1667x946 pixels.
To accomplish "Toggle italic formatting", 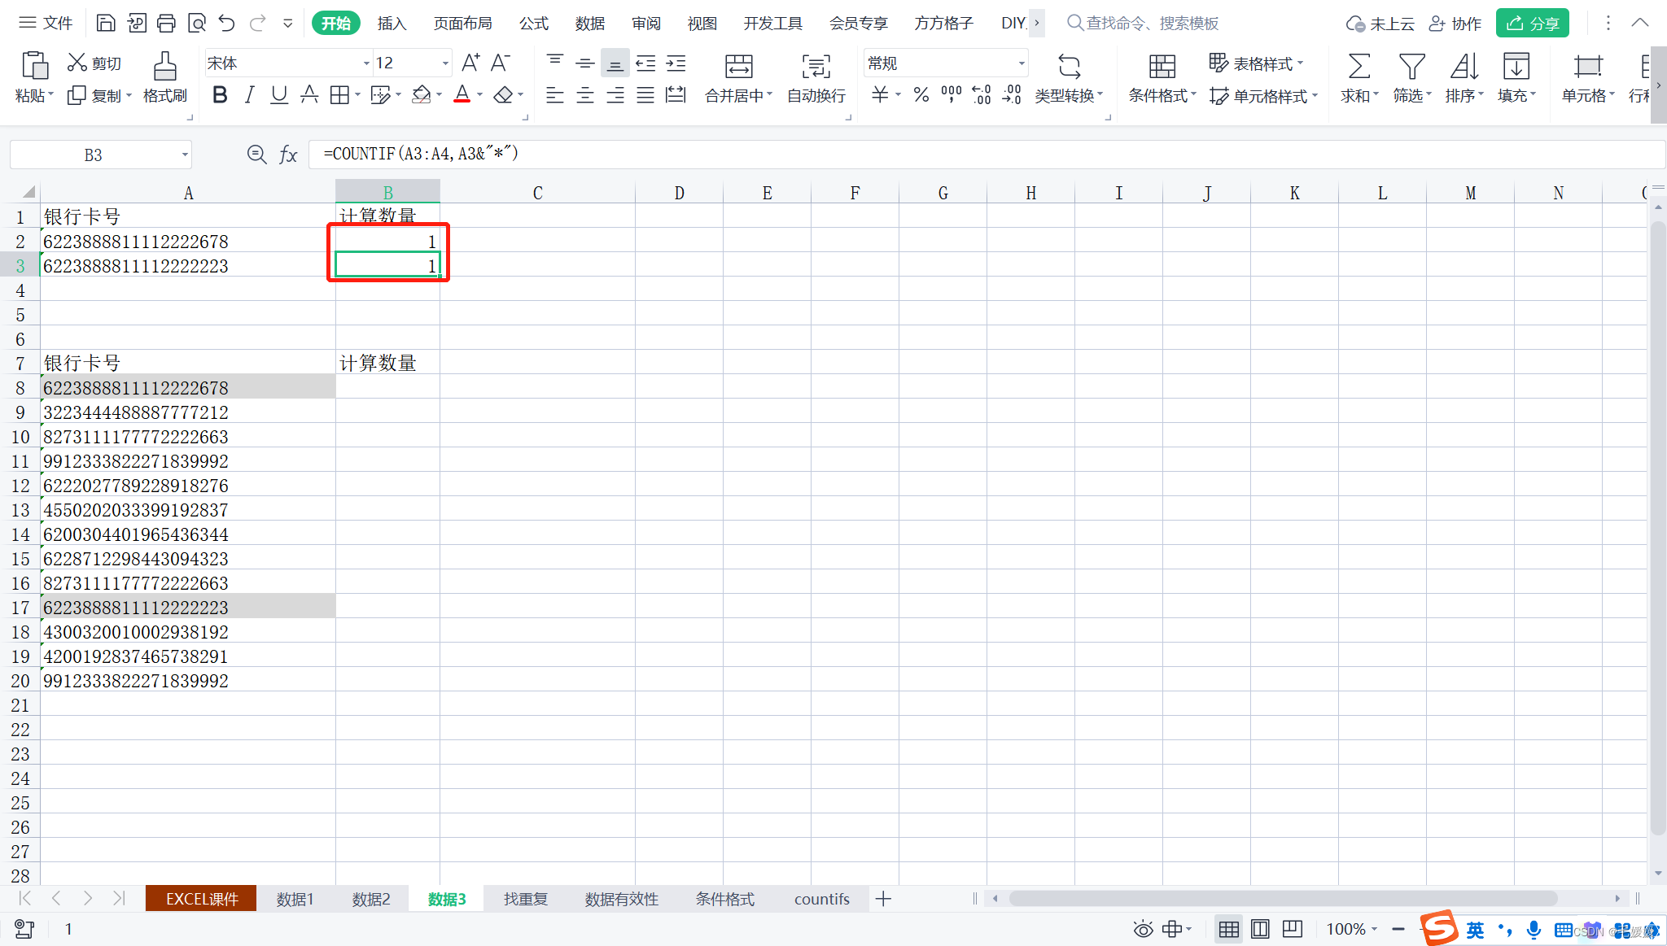I will pyautogui.click(x=249, y=95).
